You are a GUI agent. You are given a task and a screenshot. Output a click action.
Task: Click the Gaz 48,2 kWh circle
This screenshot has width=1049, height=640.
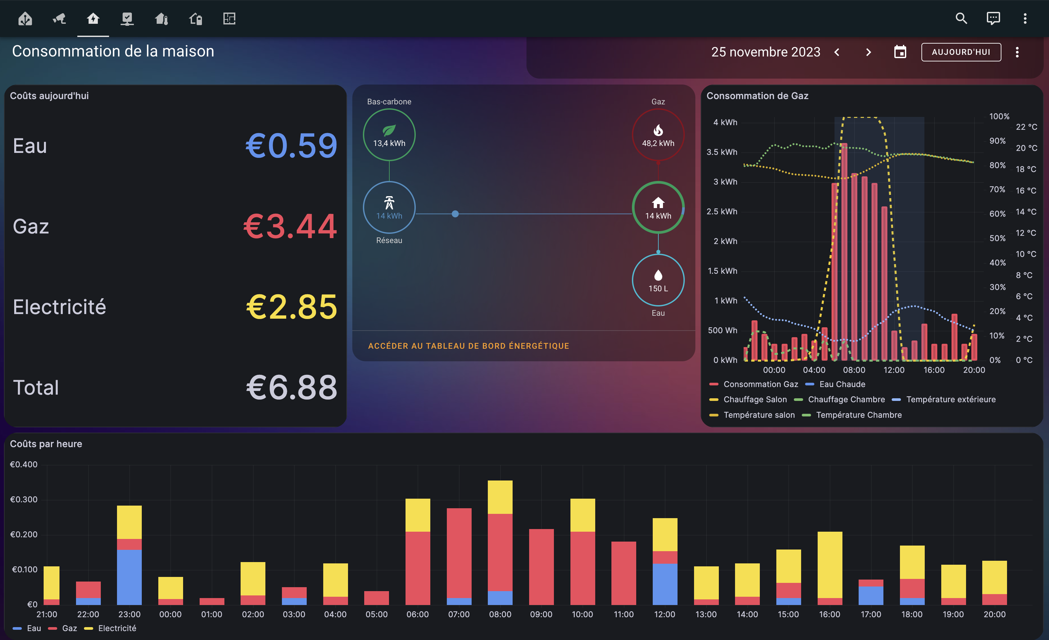click(x=658, y=135)
